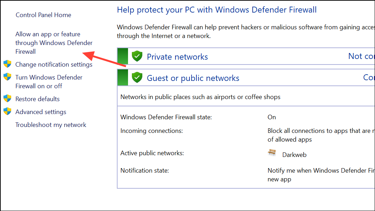The width and height of the screenshot is (375, 211).
Task: Select Restore defaults link
Action: click(38, 99)
